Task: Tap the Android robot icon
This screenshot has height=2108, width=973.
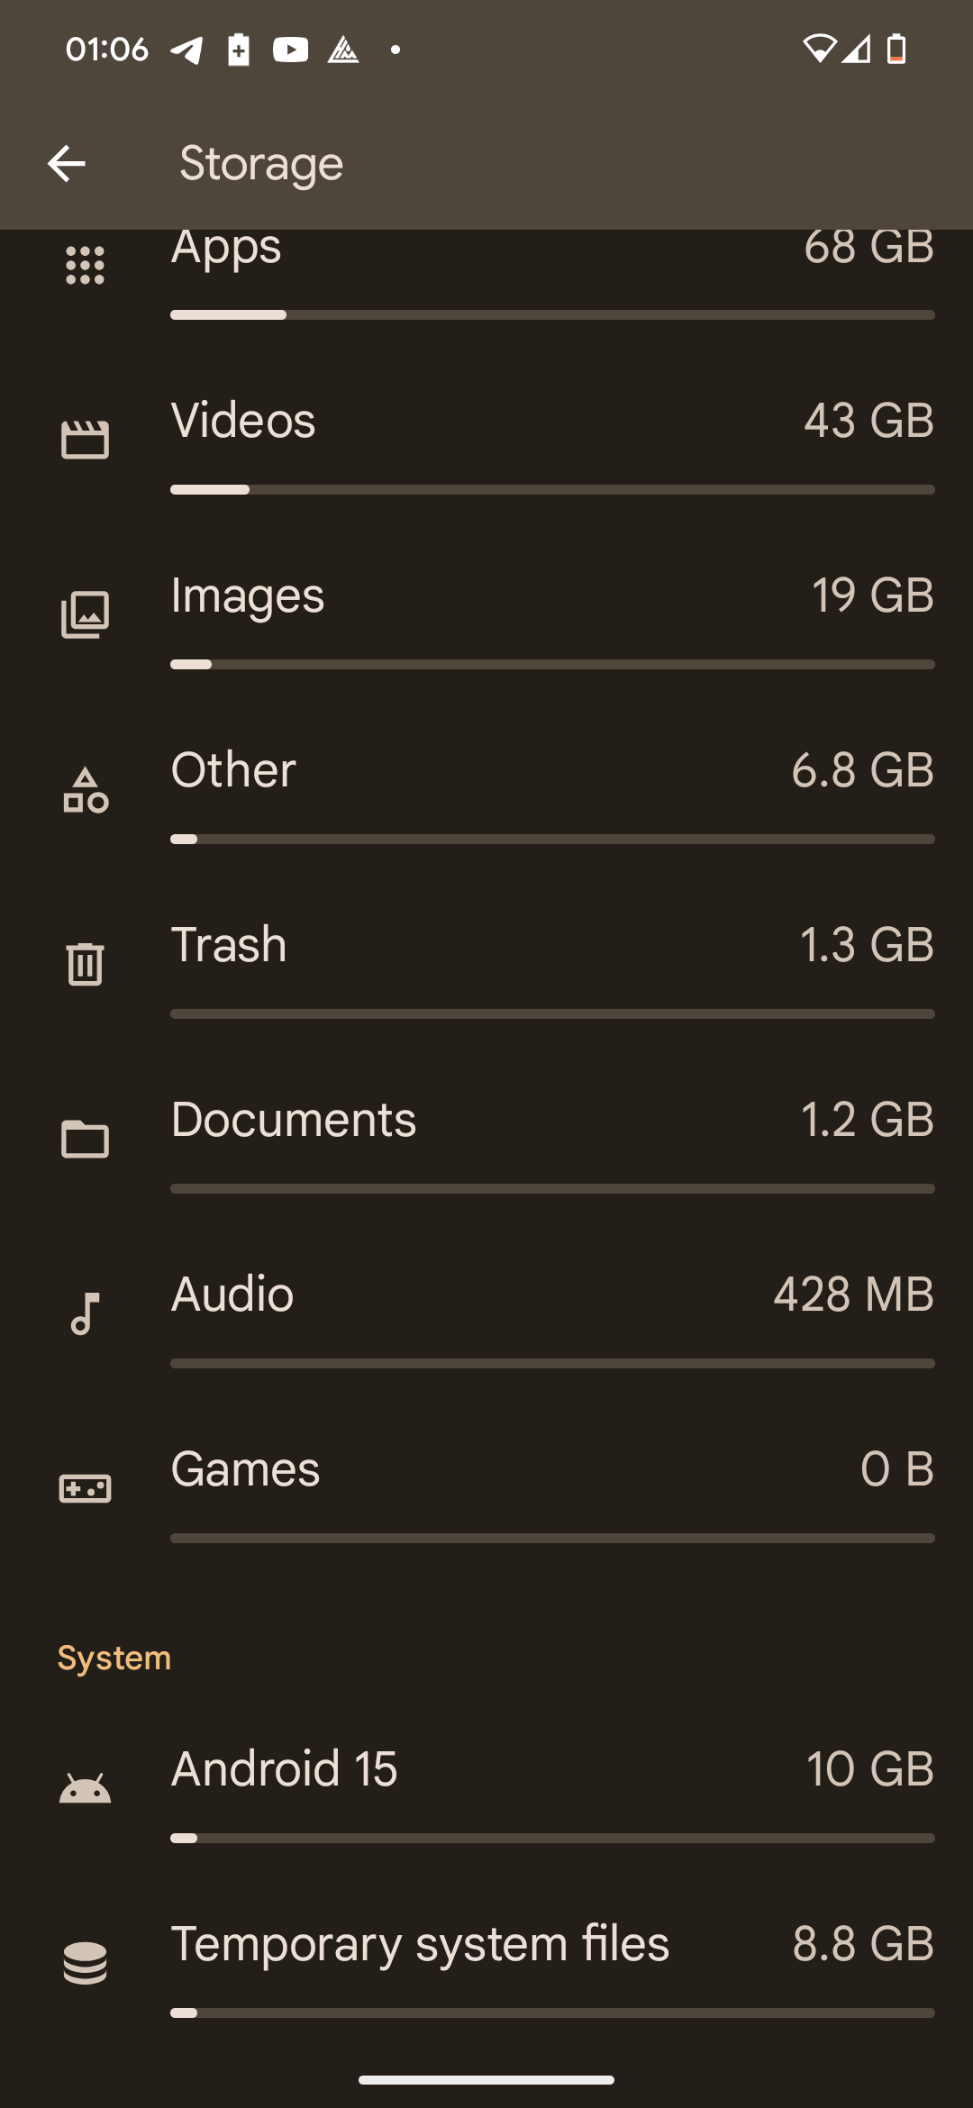Action: [x=86, y=1788]
